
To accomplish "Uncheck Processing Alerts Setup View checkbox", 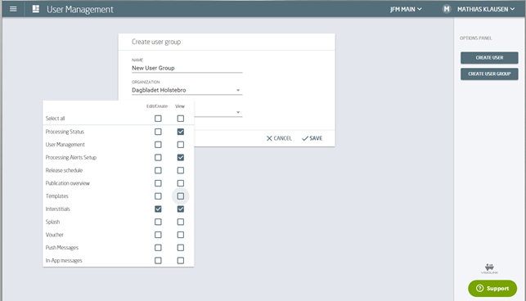I will point(181,157).
